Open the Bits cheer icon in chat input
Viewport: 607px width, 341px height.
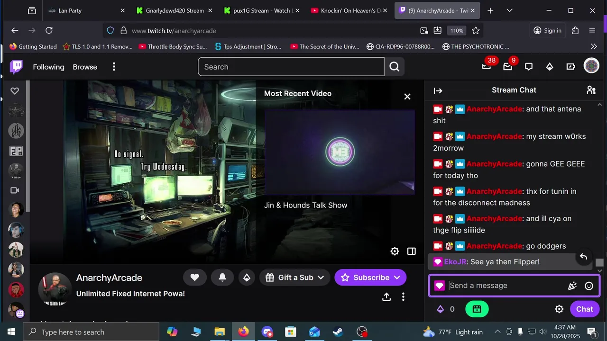572,286
